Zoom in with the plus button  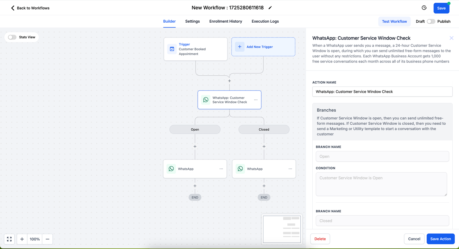(x=22, y=239)
